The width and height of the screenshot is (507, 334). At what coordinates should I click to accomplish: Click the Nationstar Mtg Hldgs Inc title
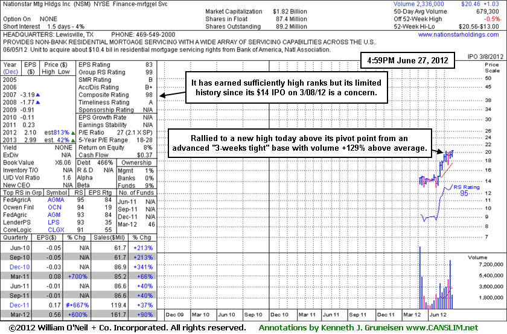(37, 4)
